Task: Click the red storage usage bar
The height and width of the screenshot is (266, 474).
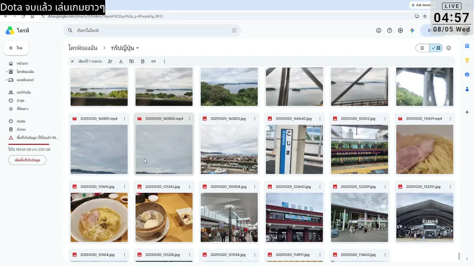Action: pyautogui.click(x=29, y=144)
